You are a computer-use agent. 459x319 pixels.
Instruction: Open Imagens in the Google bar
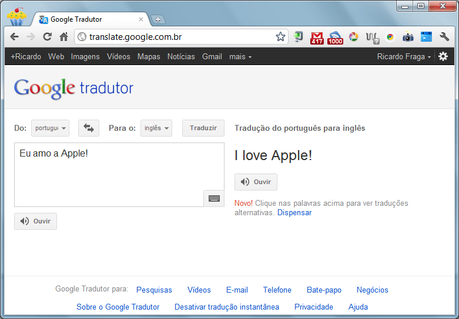tap(85, 57)
